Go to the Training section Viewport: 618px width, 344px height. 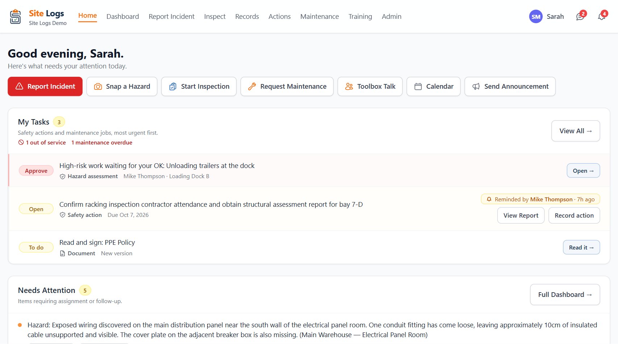(360, 16)
